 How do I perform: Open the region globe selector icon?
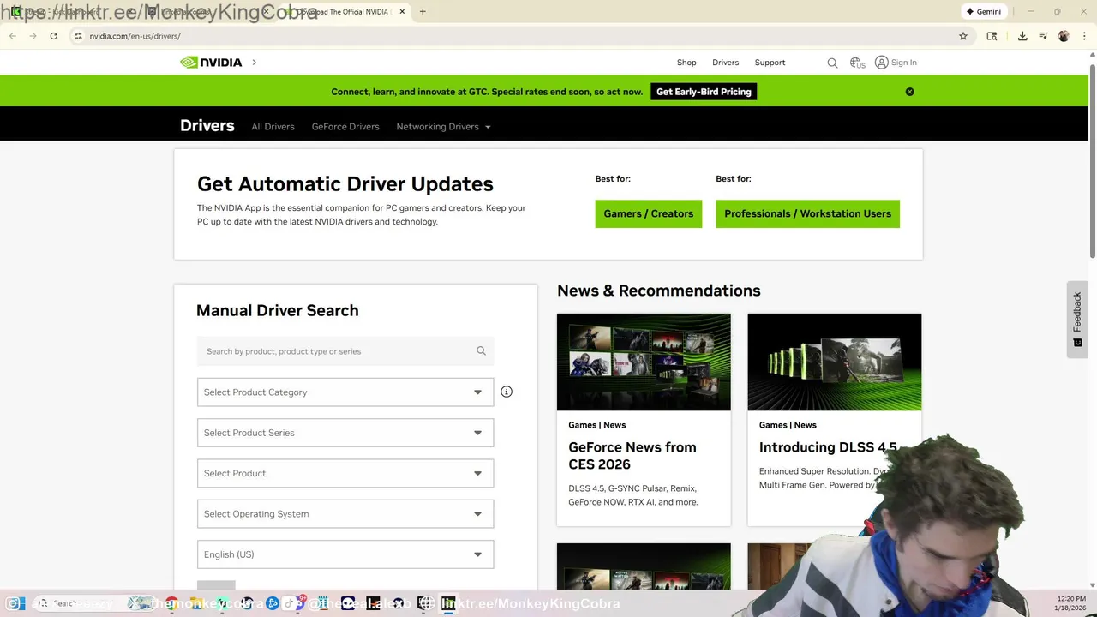(857, 63)
